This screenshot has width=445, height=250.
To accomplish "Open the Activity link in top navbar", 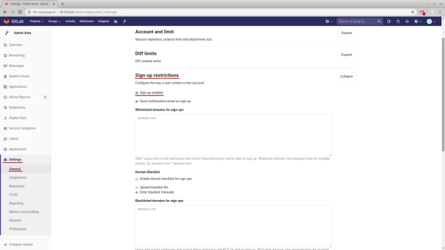I will (x=70, y=22).
